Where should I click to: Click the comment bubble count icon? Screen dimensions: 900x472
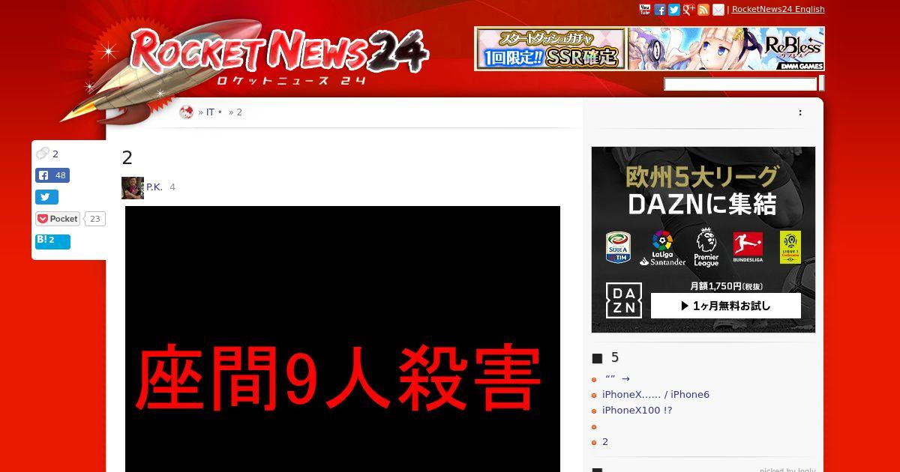pos(43,154)
